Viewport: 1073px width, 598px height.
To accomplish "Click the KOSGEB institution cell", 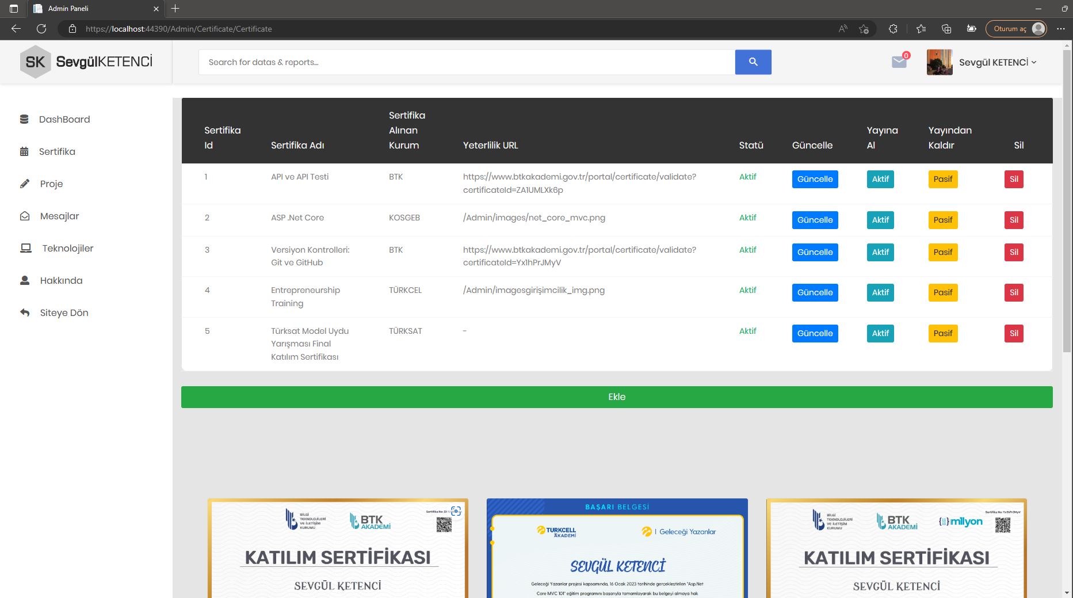I will [404, 218].
